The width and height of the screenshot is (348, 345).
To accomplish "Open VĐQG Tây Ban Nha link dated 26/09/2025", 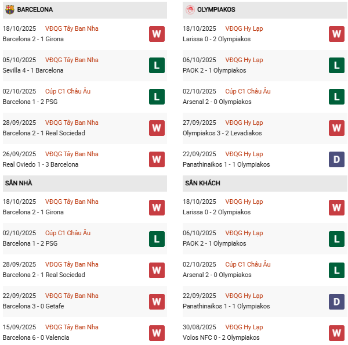I will coord(71,154).
